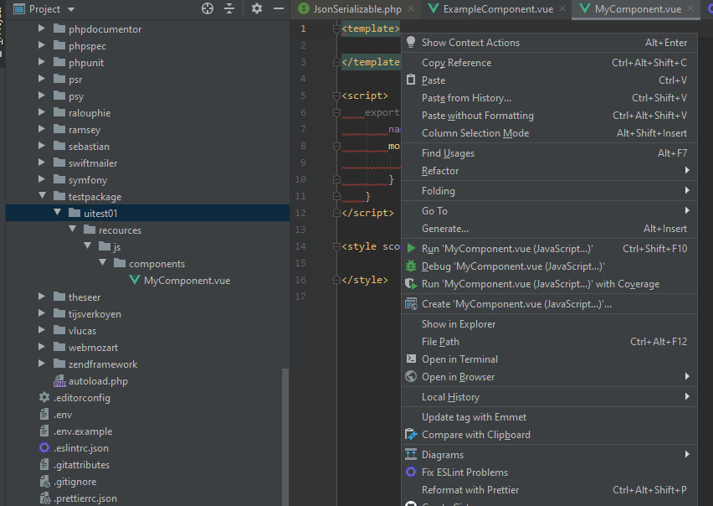Click the Vue icon next to MyComponent.vue in tree
The width and height of the screenshot is (713, 506).
135,280
